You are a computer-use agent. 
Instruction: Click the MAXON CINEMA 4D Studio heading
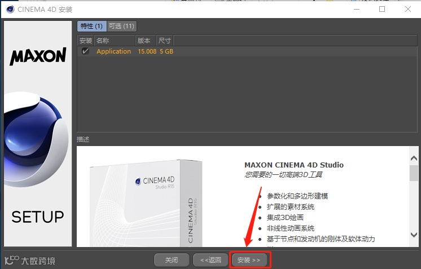(293, 165)
